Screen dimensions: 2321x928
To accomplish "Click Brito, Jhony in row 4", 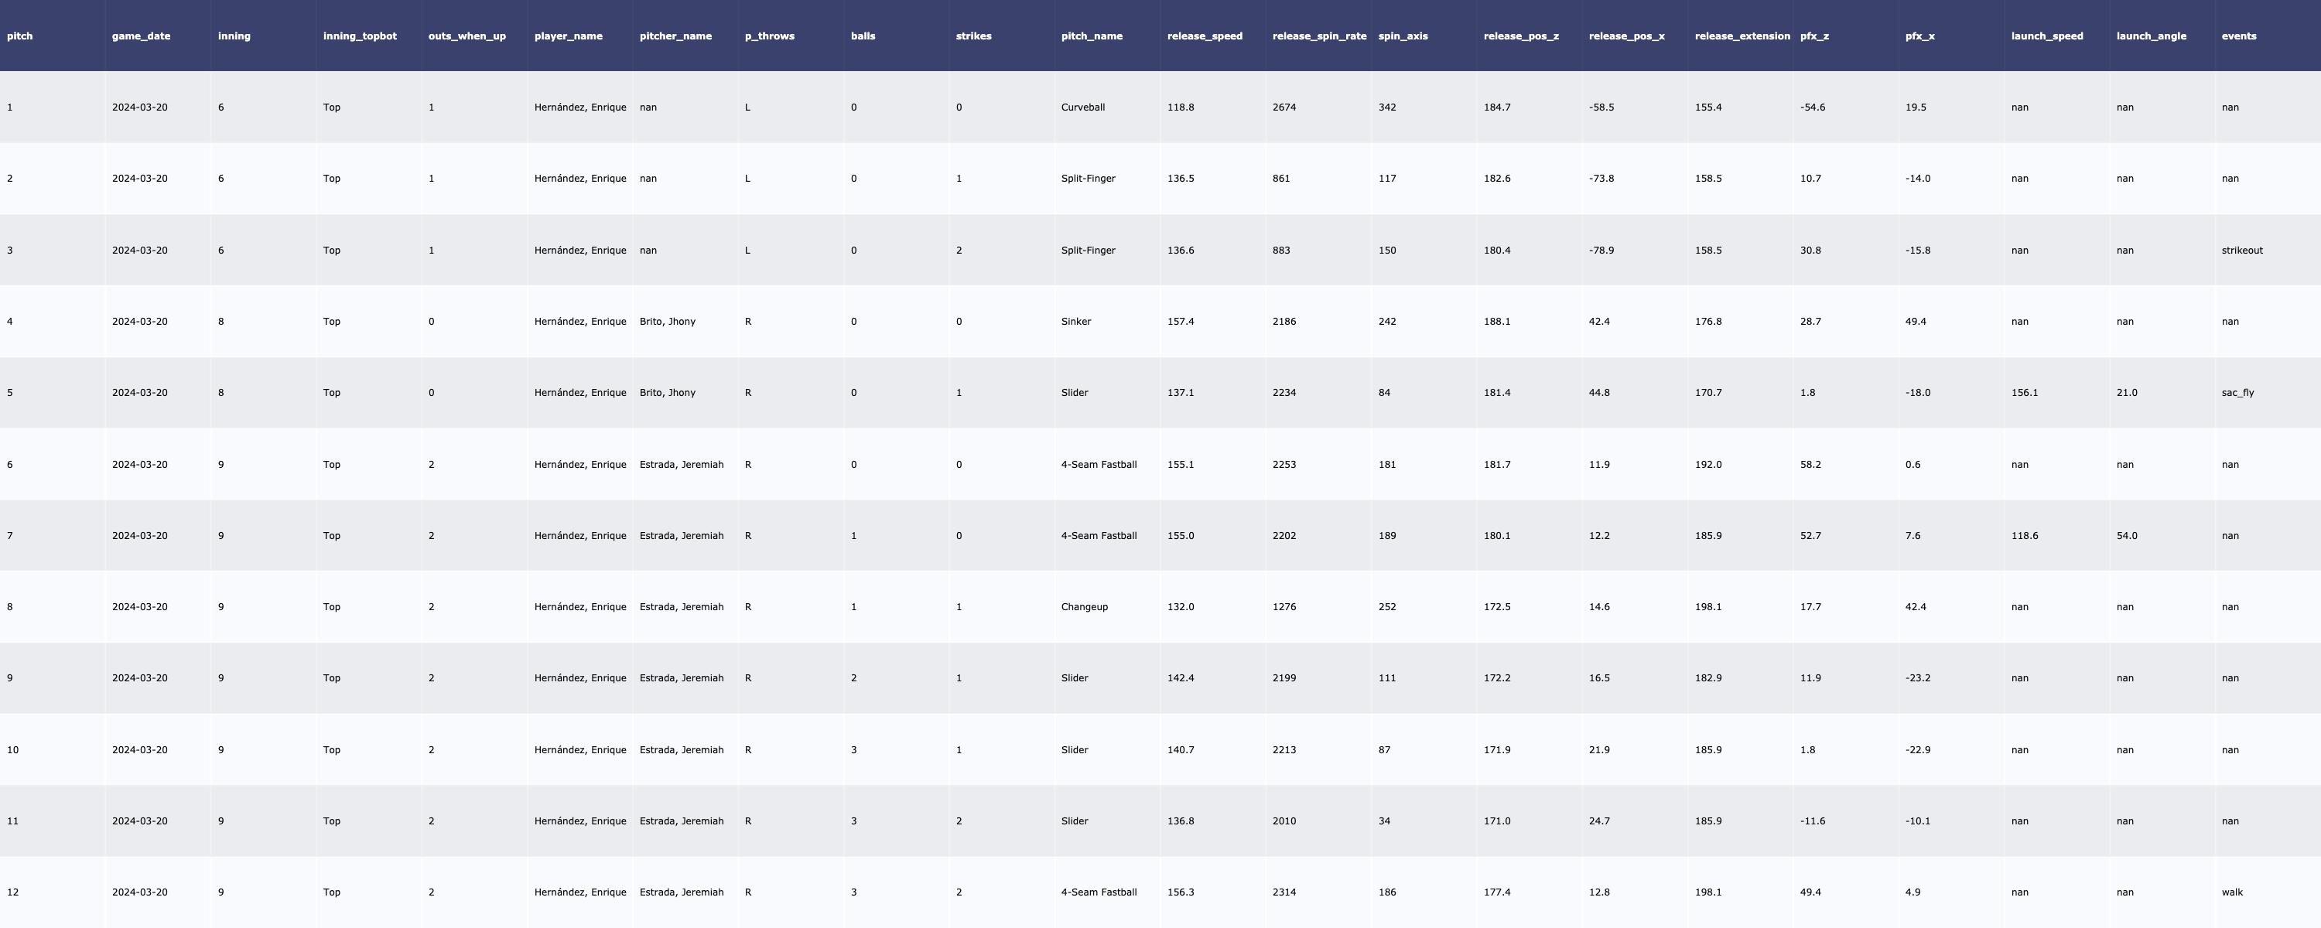I will (x=667, y=322).
